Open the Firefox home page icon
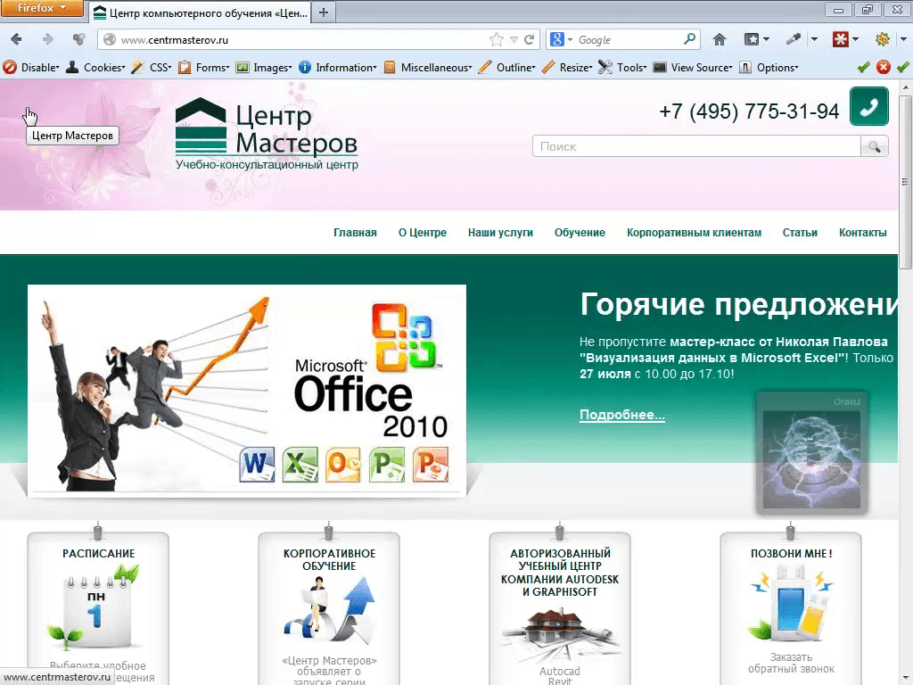The image size is (913, 685). tap(720, 39)
